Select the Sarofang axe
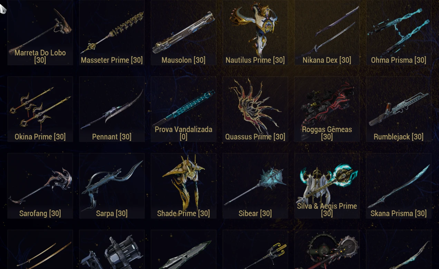 coord(40,186)
